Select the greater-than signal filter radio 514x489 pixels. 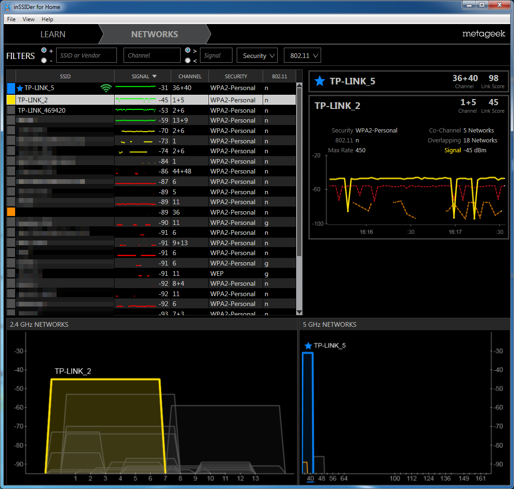(x=188, y=50)
